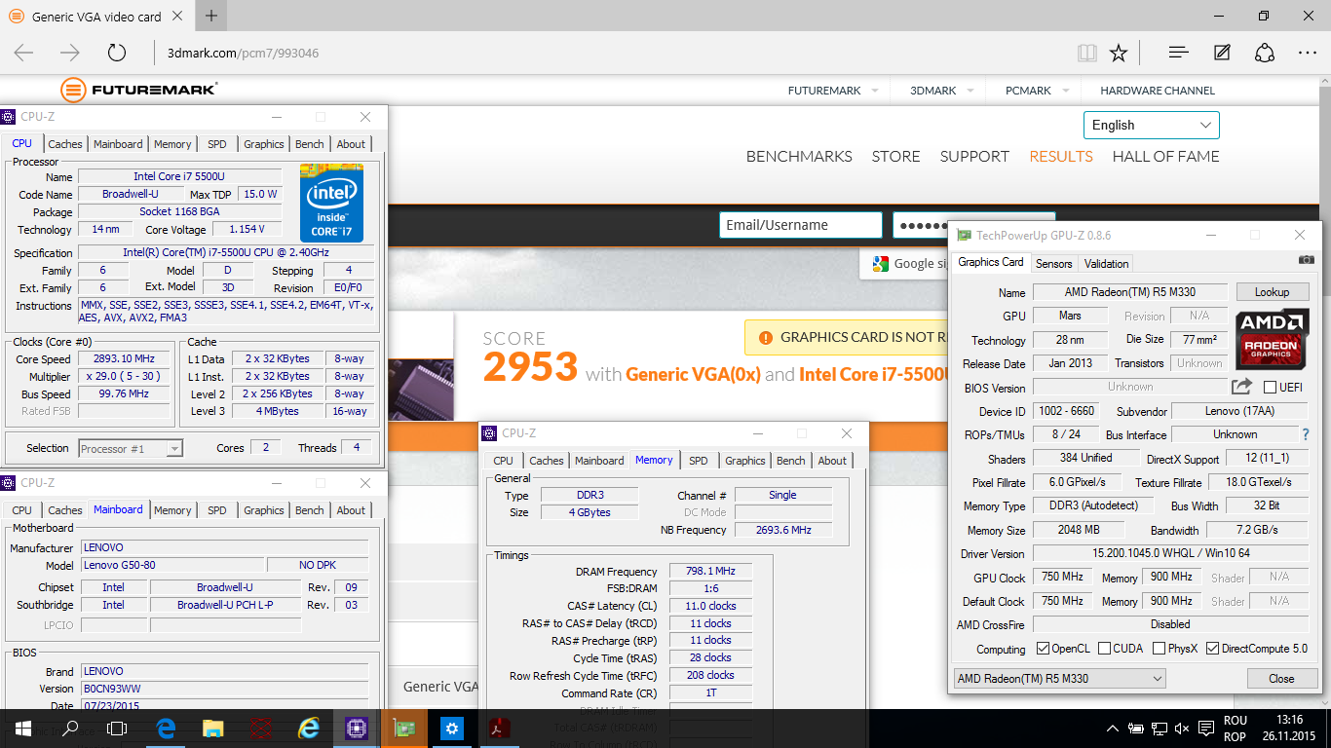The image size is (1331, 748).
Task: Open the Edge Hub three-lines icon
Action: 1178,53
